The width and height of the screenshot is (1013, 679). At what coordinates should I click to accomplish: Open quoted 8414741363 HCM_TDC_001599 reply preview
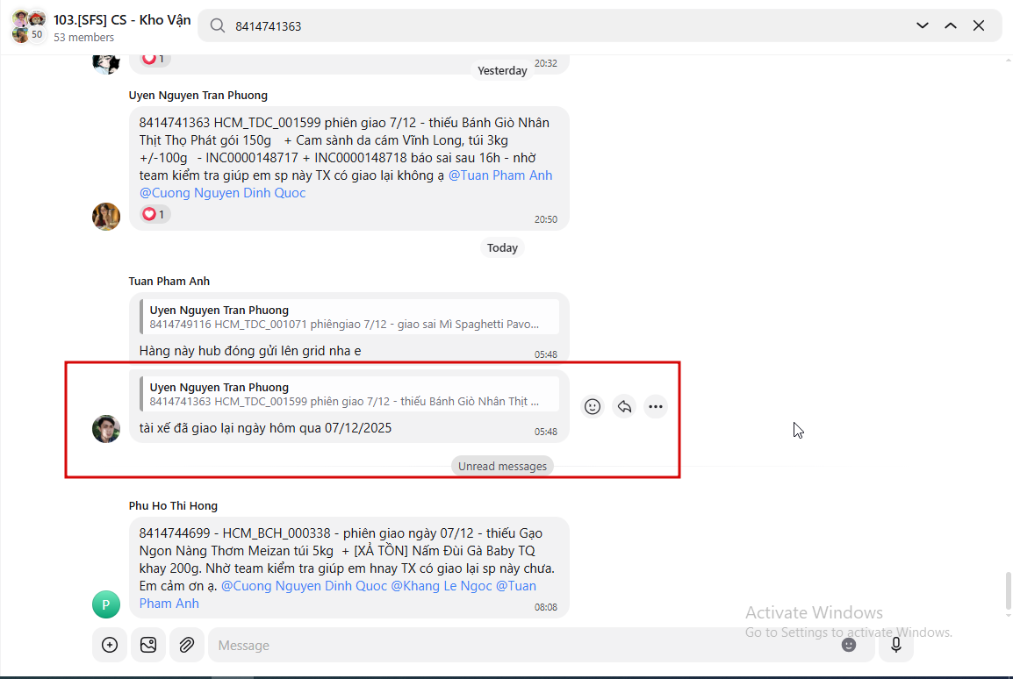[349, 395]
